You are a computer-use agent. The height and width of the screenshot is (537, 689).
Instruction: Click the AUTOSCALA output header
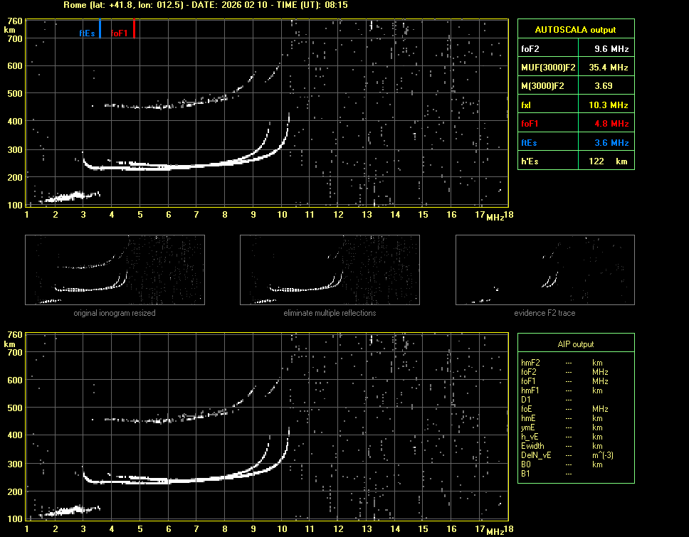[575, 30]
